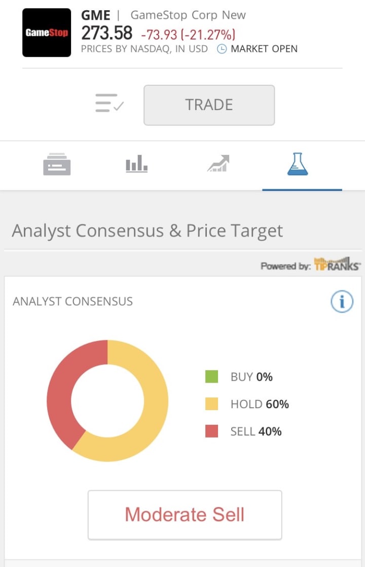Click the yellow HOLD legend swatch

click(211, 404)
